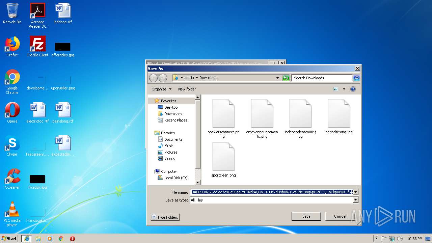Click the Opera taskbar icon
Image resolution: width=432 pixels, height=243 pixels.
point(72,239)
